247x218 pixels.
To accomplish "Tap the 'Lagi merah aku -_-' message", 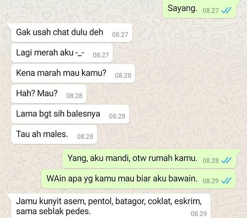I will click(62, 53).
